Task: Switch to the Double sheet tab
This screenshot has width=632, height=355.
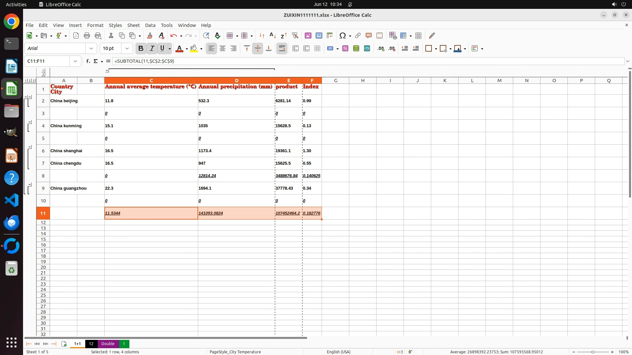Action: [108, 343]
